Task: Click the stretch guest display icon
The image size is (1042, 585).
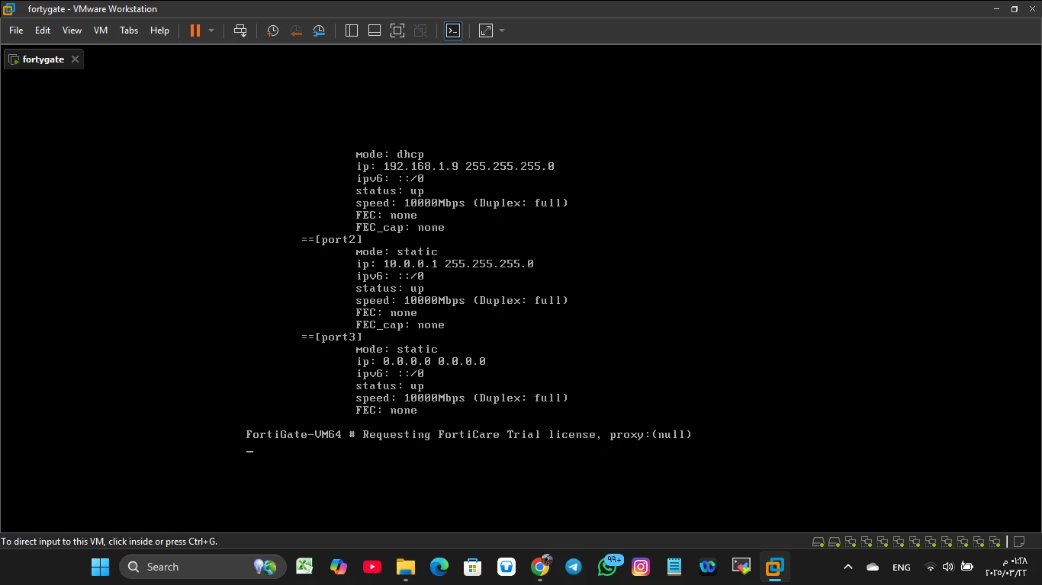Action: [486, 30]
